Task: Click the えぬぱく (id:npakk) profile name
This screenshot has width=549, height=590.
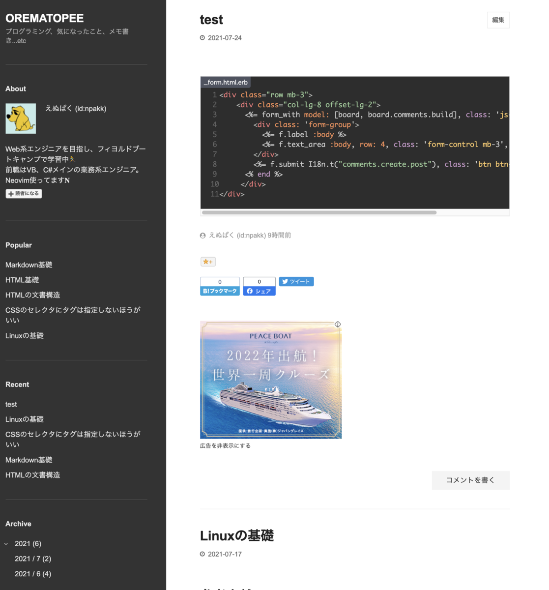Action: [76, 109]
